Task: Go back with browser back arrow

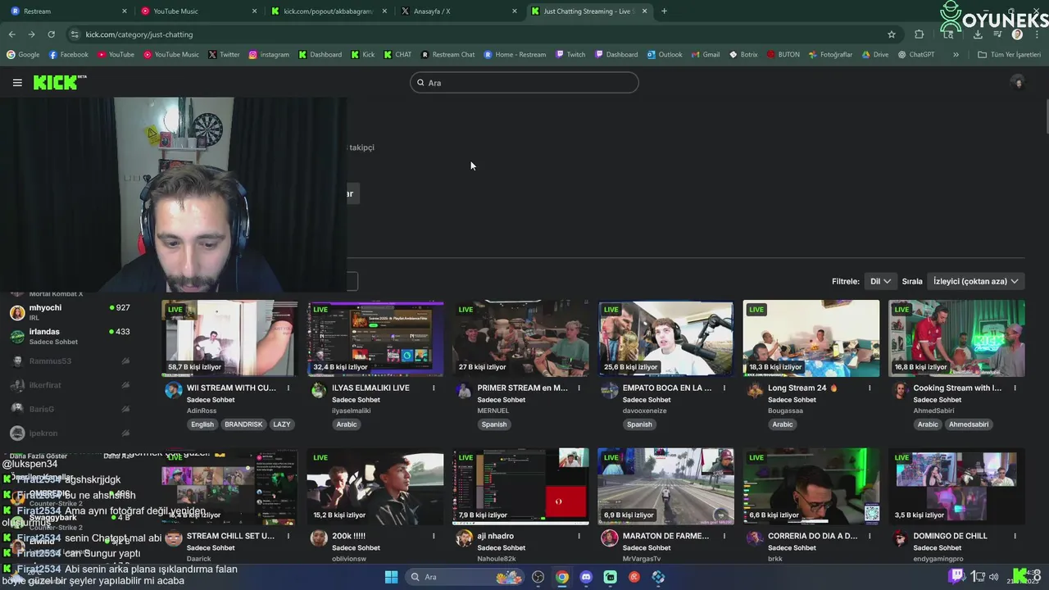Action: click(x=11, y=34)
